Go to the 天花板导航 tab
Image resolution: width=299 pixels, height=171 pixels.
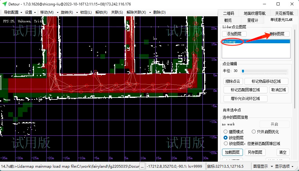[284, 13]
